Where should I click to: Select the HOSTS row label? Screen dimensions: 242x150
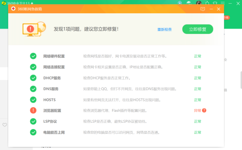coord(49,100)
